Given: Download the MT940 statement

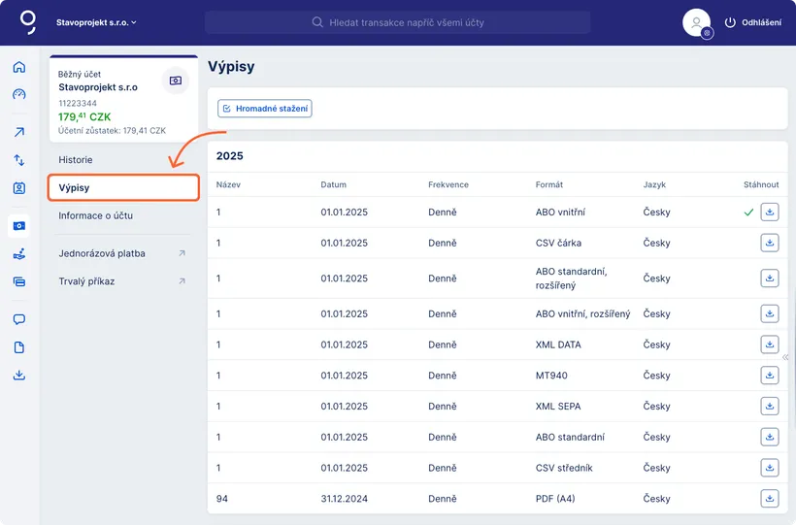Looking at the screenshot, I should click(769, 376).
